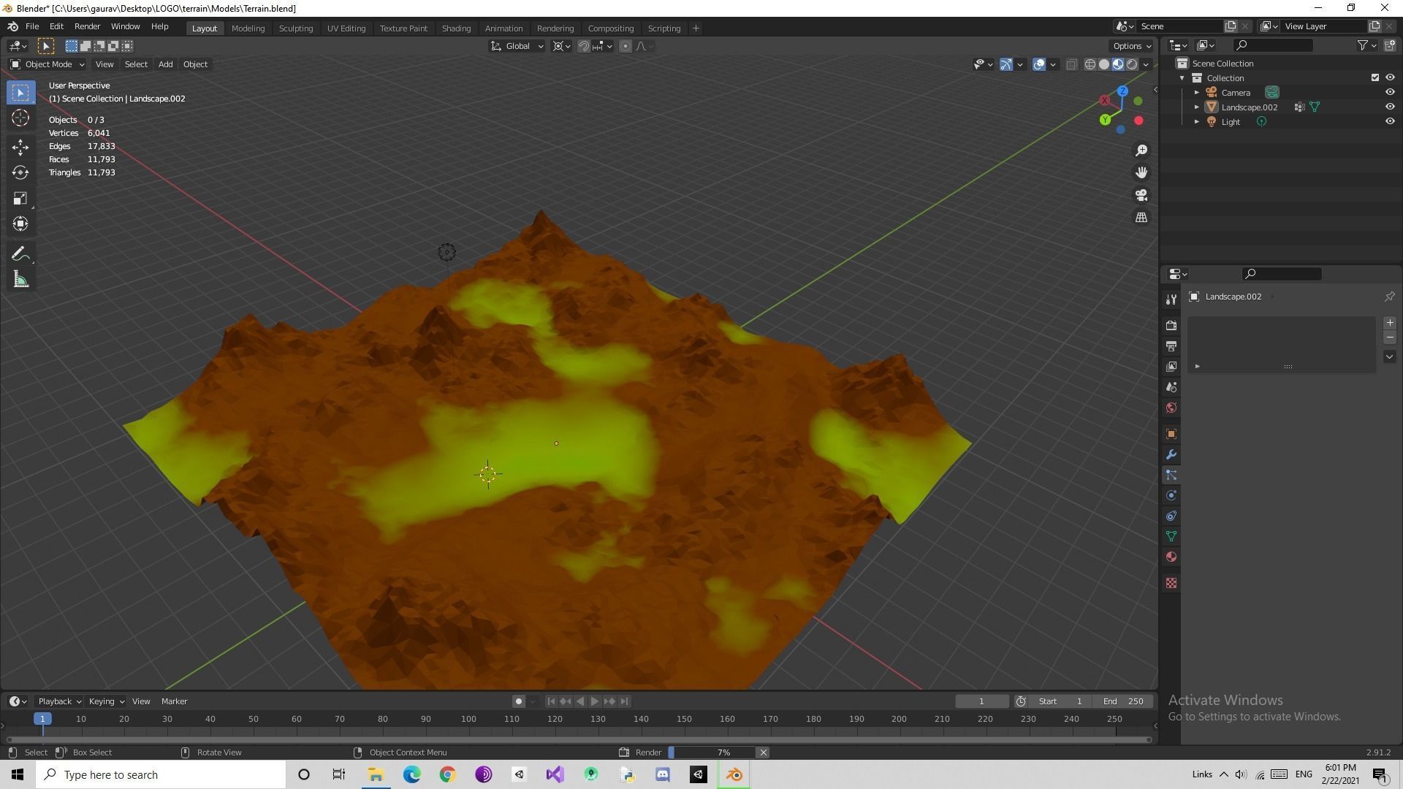Open the Modifier properties wrench tab
The height and width of the screenshot is (789, 1403).
click(1171, 454)
